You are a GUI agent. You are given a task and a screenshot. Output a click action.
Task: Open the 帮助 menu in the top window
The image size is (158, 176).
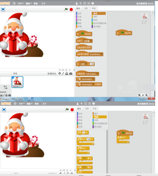click(x=36, y=3)
